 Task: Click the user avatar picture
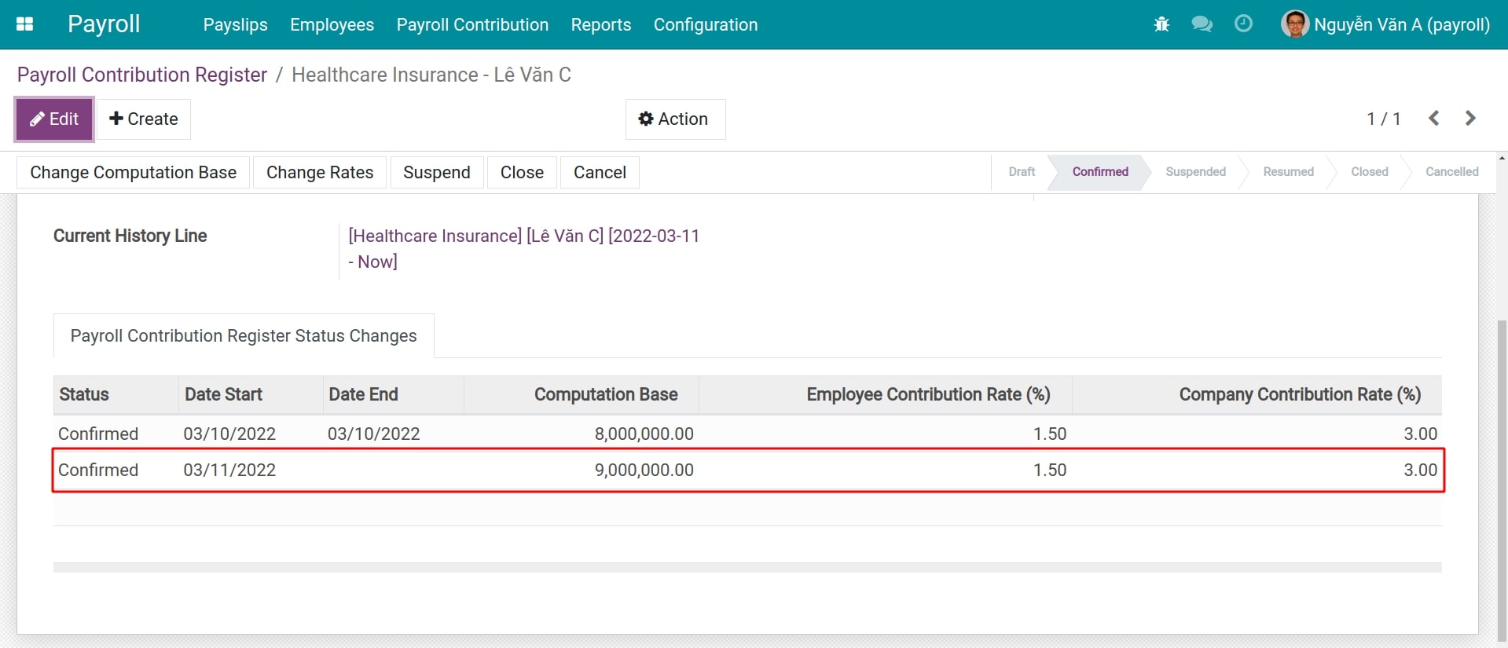1294,24
